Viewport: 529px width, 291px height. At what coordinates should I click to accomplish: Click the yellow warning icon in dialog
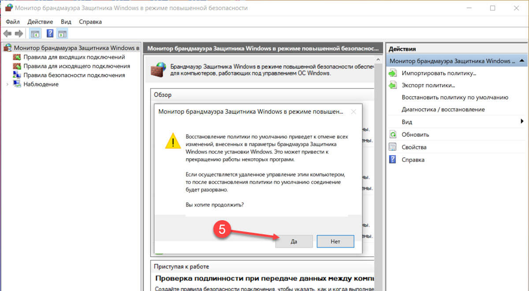(173, 140)
